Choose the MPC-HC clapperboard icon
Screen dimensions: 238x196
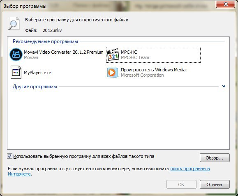(x=113, y=55)
